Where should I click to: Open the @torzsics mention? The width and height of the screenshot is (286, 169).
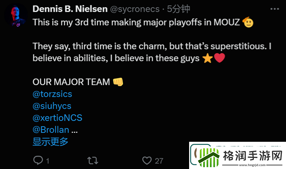(x=52, y=94)
